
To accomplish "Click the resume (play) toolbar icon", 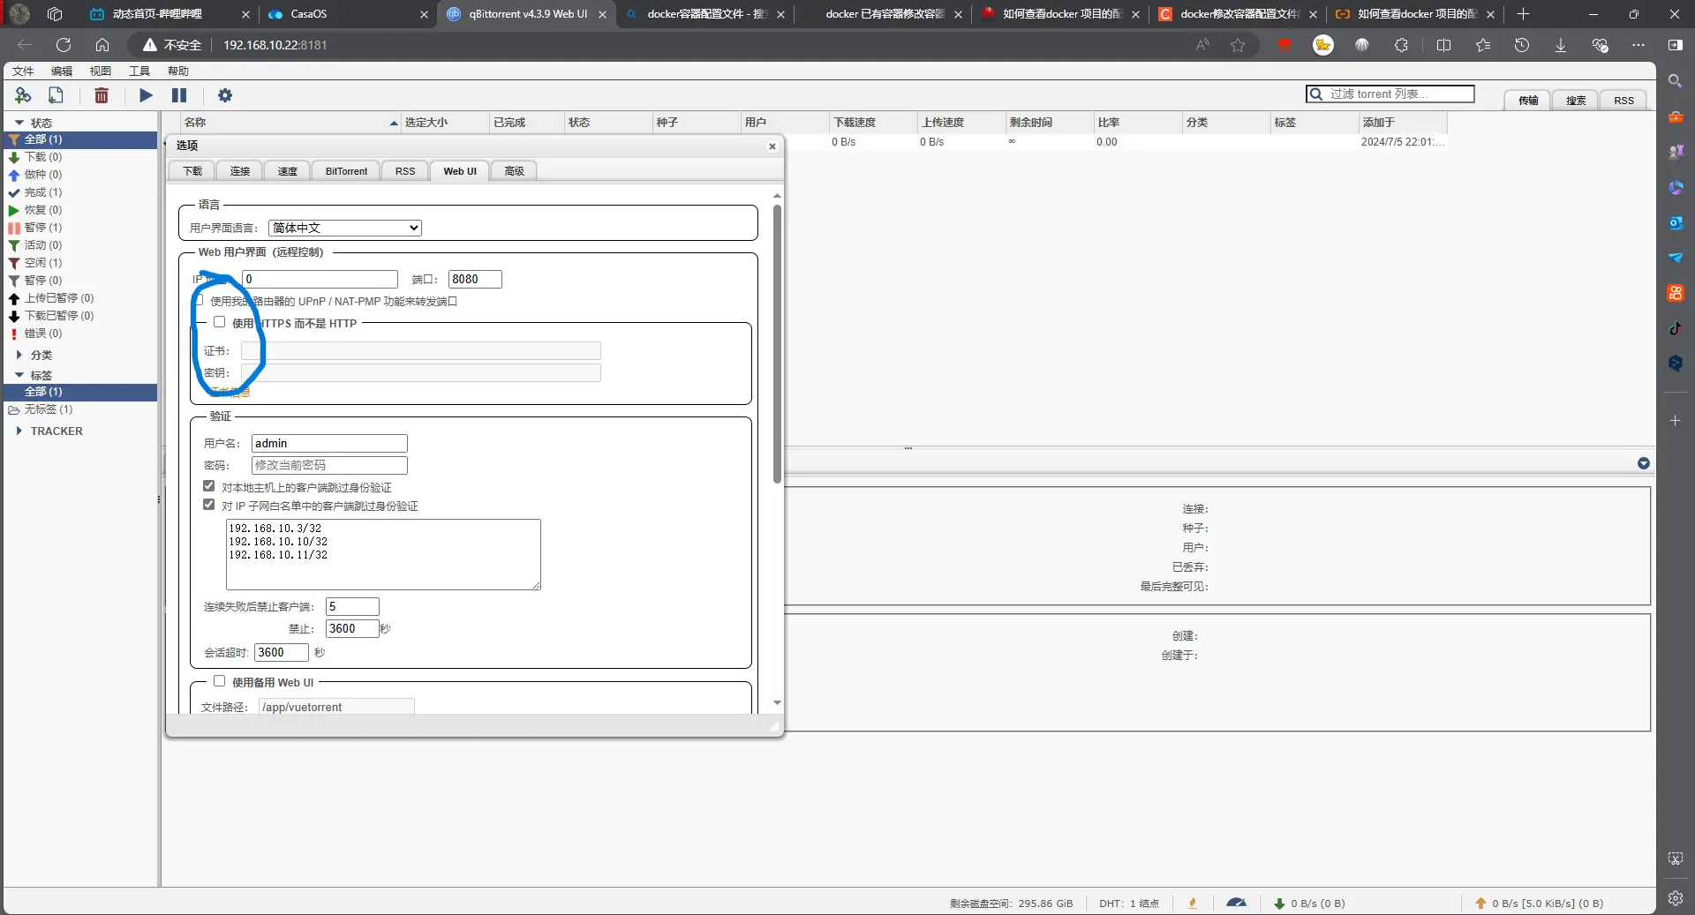I will (x=147, y=95).
